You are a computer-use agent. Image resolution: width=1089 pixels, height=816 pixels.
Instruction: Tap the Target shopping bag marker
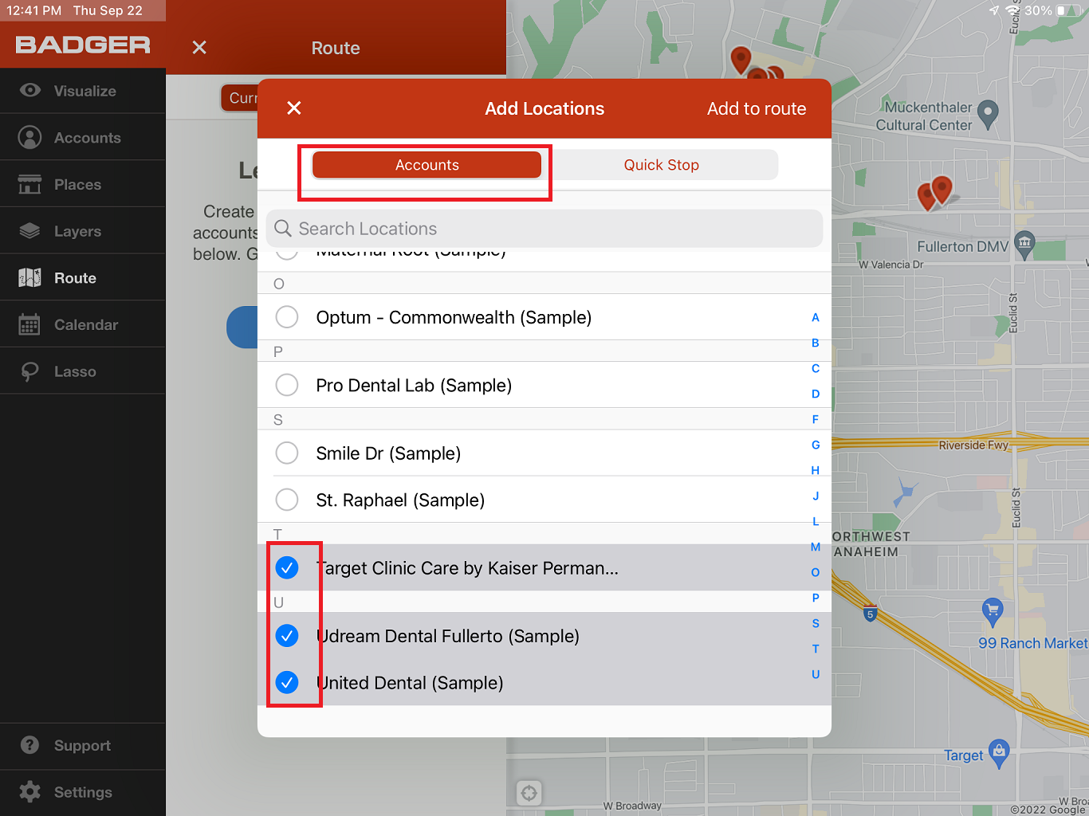(x=999, y=753)
